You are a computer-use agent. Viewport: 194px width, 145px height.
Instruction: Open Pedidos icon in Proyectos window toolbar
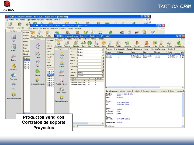(118, 44)
